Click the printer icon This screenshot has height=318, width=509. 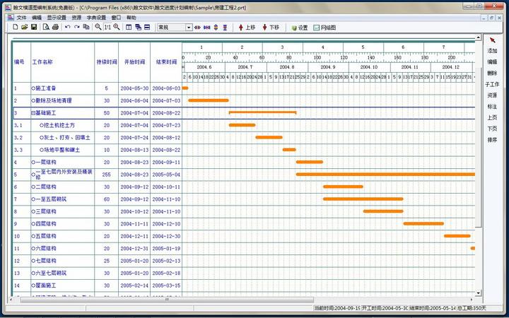coord(55,28)
